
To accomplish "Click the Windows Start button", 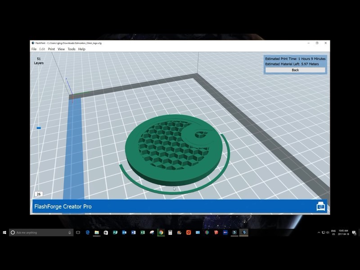I will [4, 233].
